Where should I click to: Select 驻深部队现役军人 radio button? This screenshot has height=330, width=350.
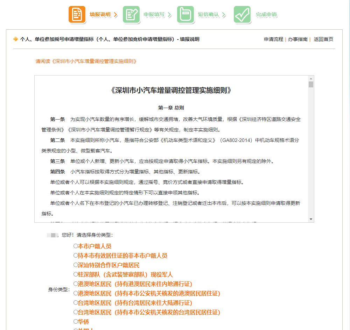click(76, 274)
